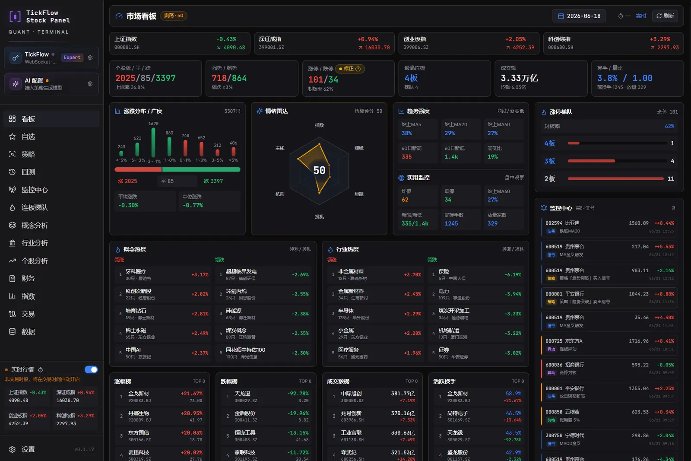Image resolution: width=691 pixels, height=461 pixels.
Task: Click the flame icon beside 行业热度
Action: coord(330,249)
